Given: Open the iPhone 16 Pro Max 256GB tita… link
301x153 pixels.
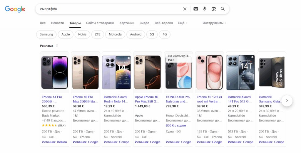Looking at the screenshot, I should (85, 99).
